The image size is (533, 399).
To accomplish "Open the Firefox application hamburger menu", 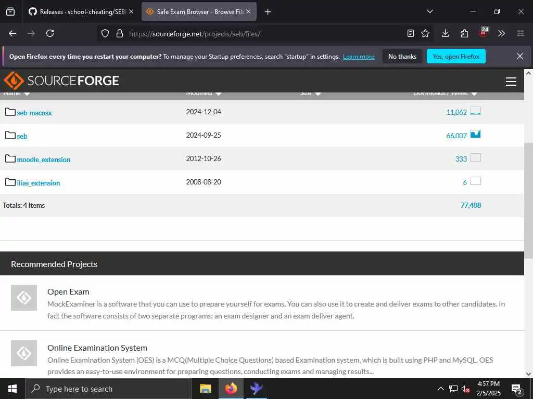I will point(521,33).
